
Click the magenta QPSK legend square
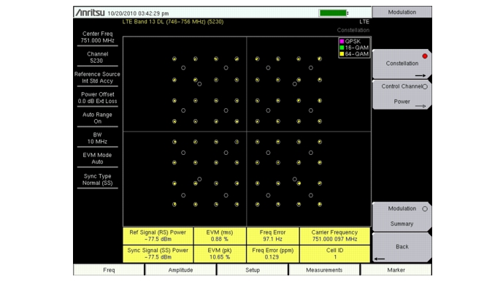pos(342,42)
